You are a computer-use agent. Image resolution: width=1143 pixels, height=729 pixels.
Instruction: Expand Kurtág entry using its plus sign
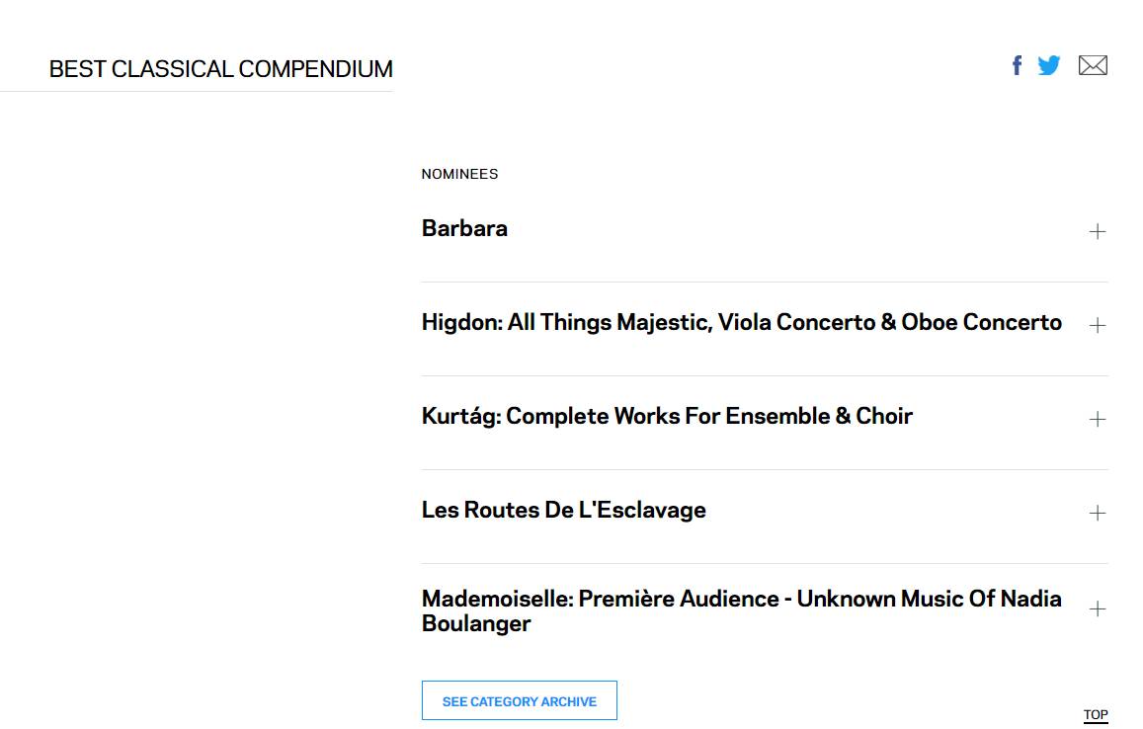1098,419
